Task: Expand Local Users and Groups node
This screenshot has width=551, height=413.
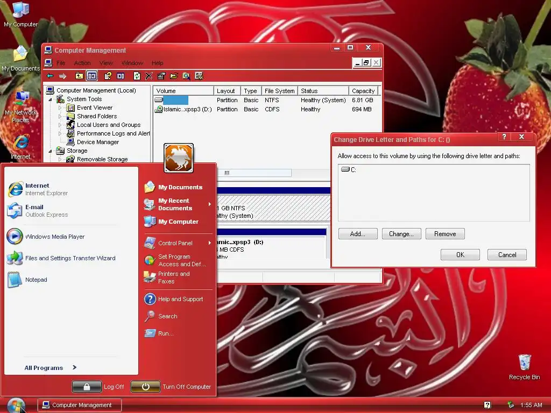Action: tap(60, 125)
